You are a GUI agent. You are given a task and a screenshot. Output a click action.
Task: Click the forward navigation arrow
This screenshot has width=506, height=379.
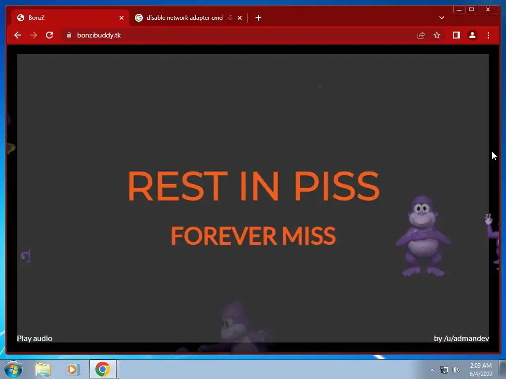34,35
